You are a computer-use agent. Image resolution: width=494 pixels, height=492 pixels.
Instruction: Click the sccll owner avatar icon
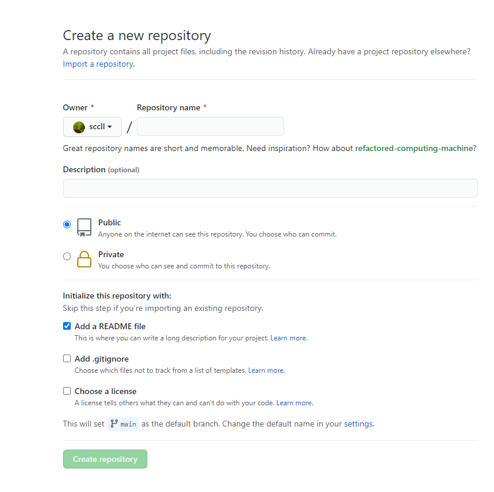point(79,127)
